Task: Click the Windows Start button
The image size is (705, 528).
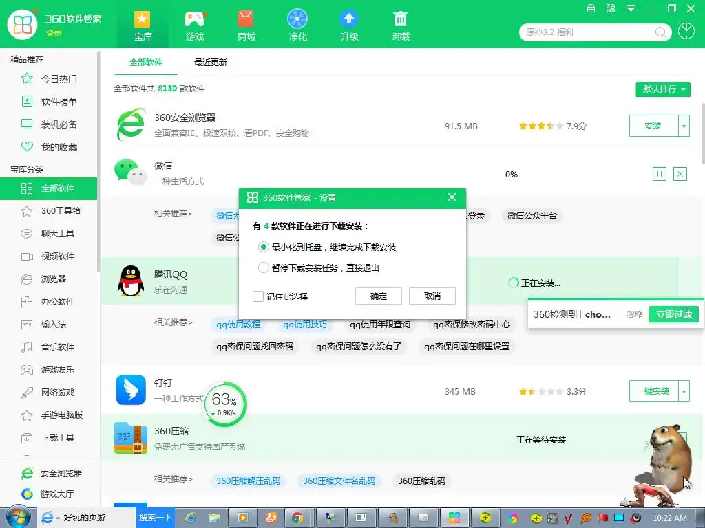Action: [18, 517]
